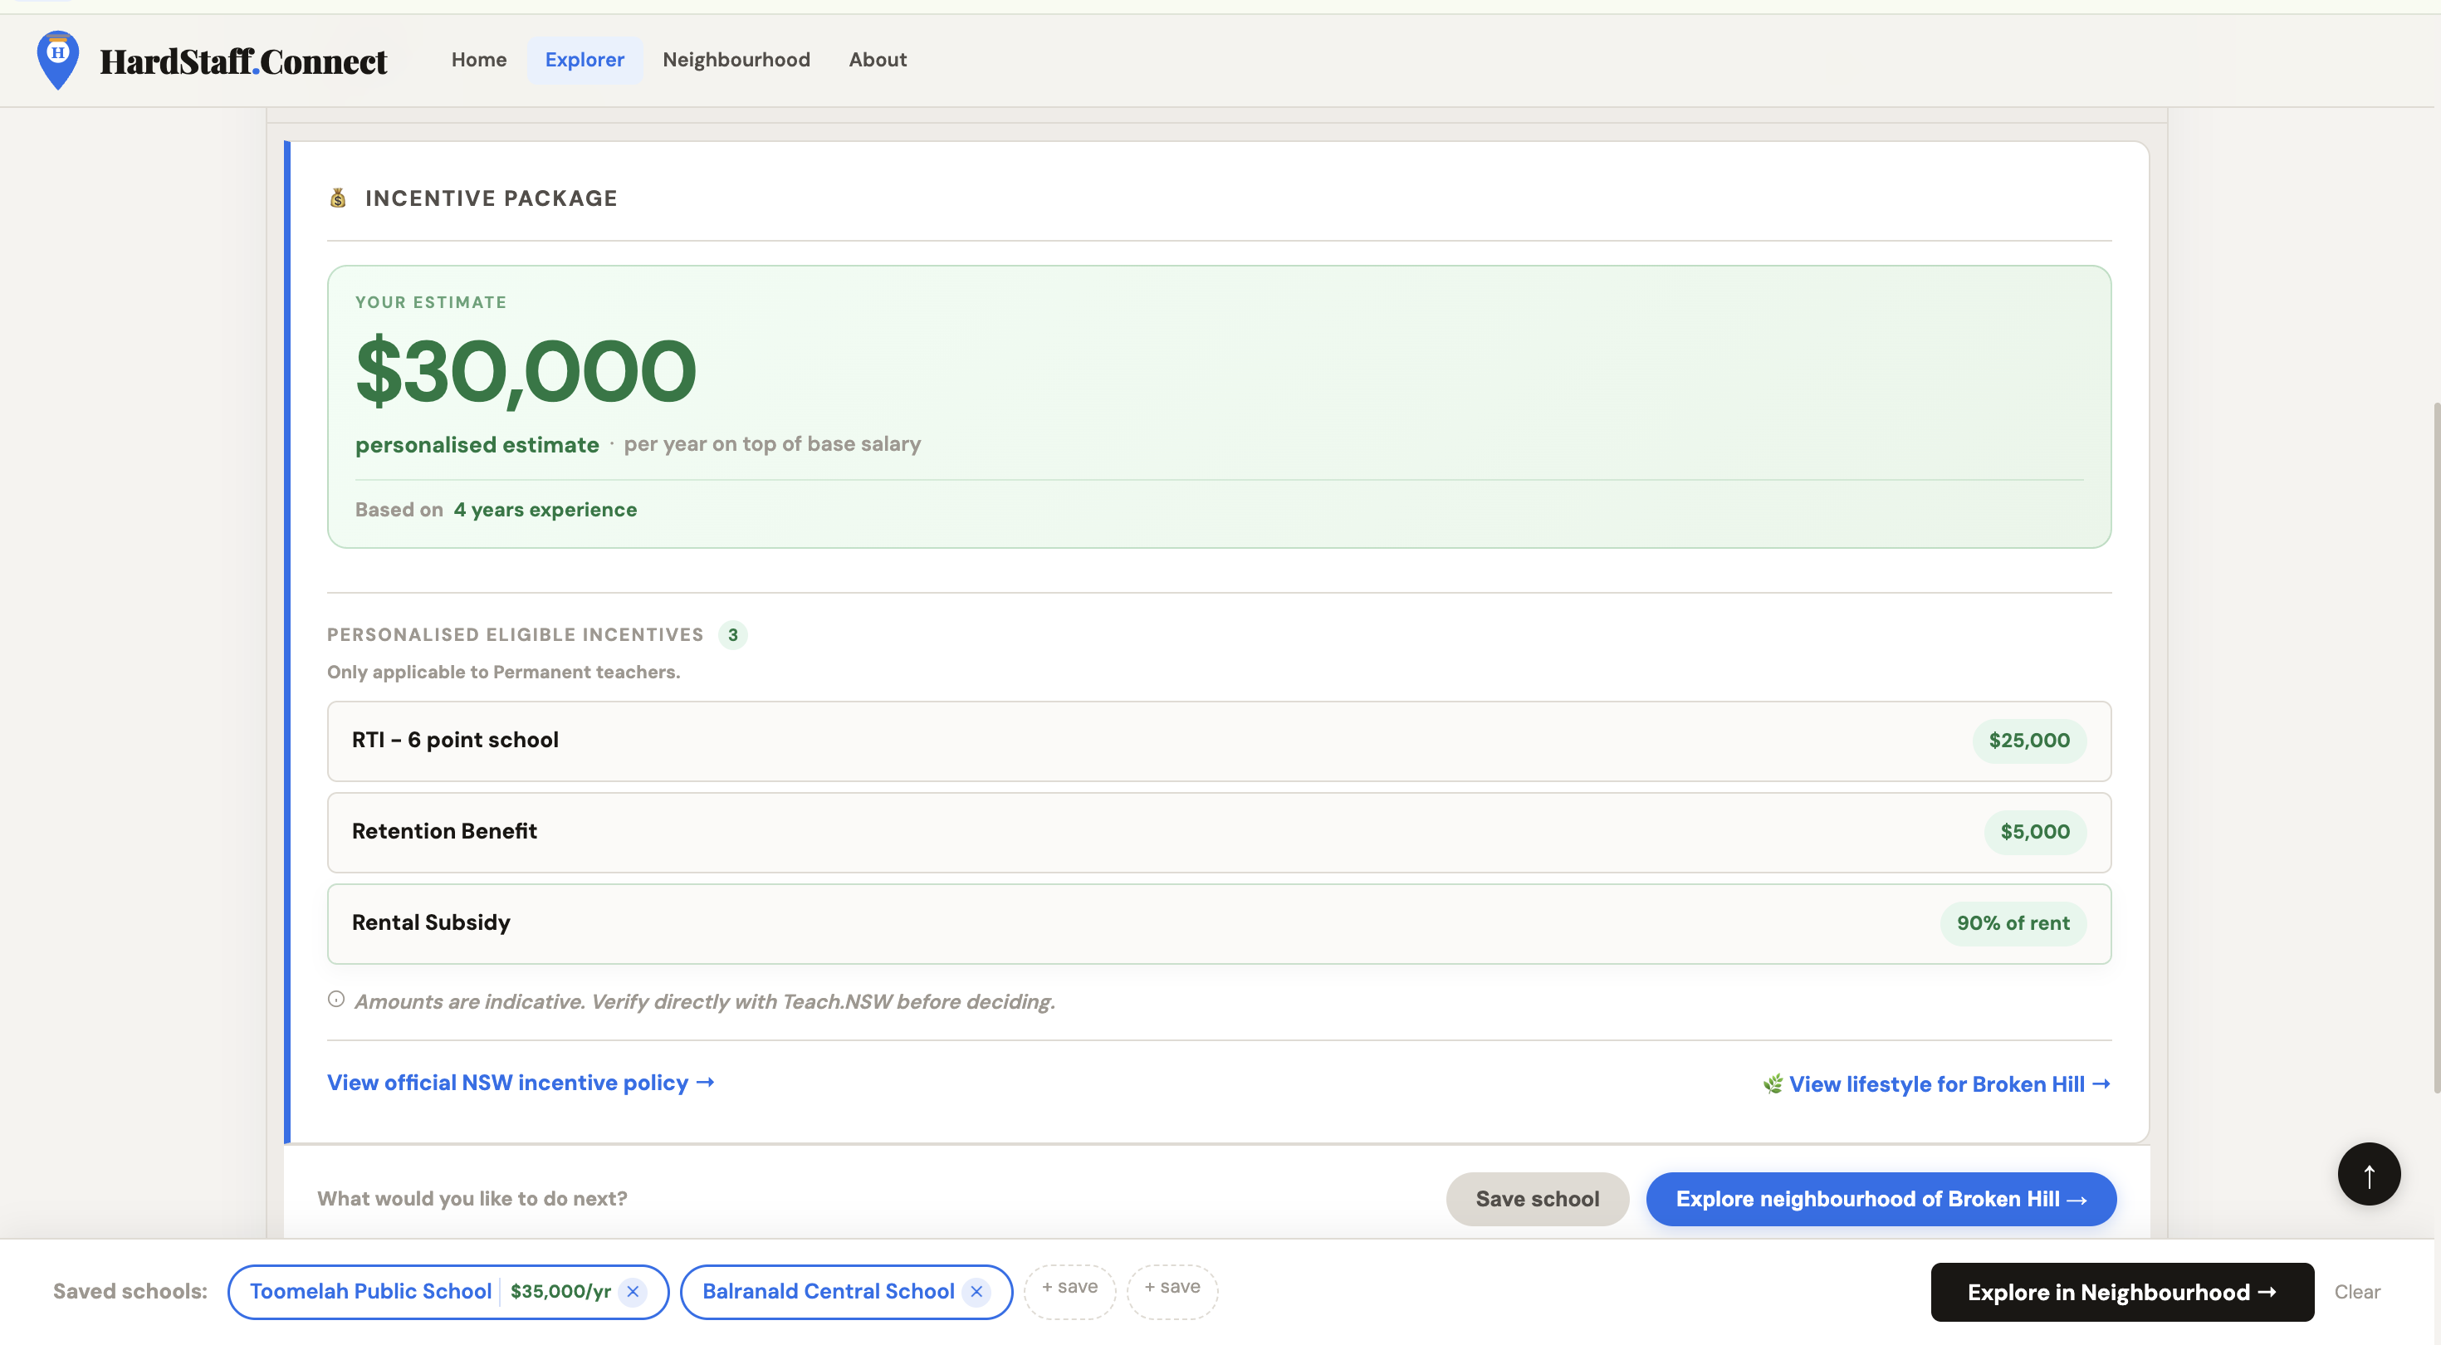The width and height of the screenshot is (2441, 1345).
Task: Click the first empty + save slot
Action: (1070, 1290)
